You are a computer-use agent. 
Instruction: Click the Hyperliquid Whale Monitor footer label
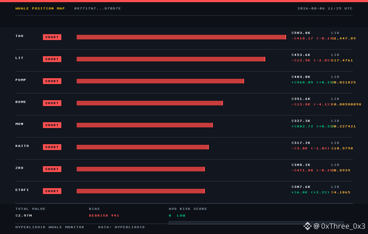[50, 227]
